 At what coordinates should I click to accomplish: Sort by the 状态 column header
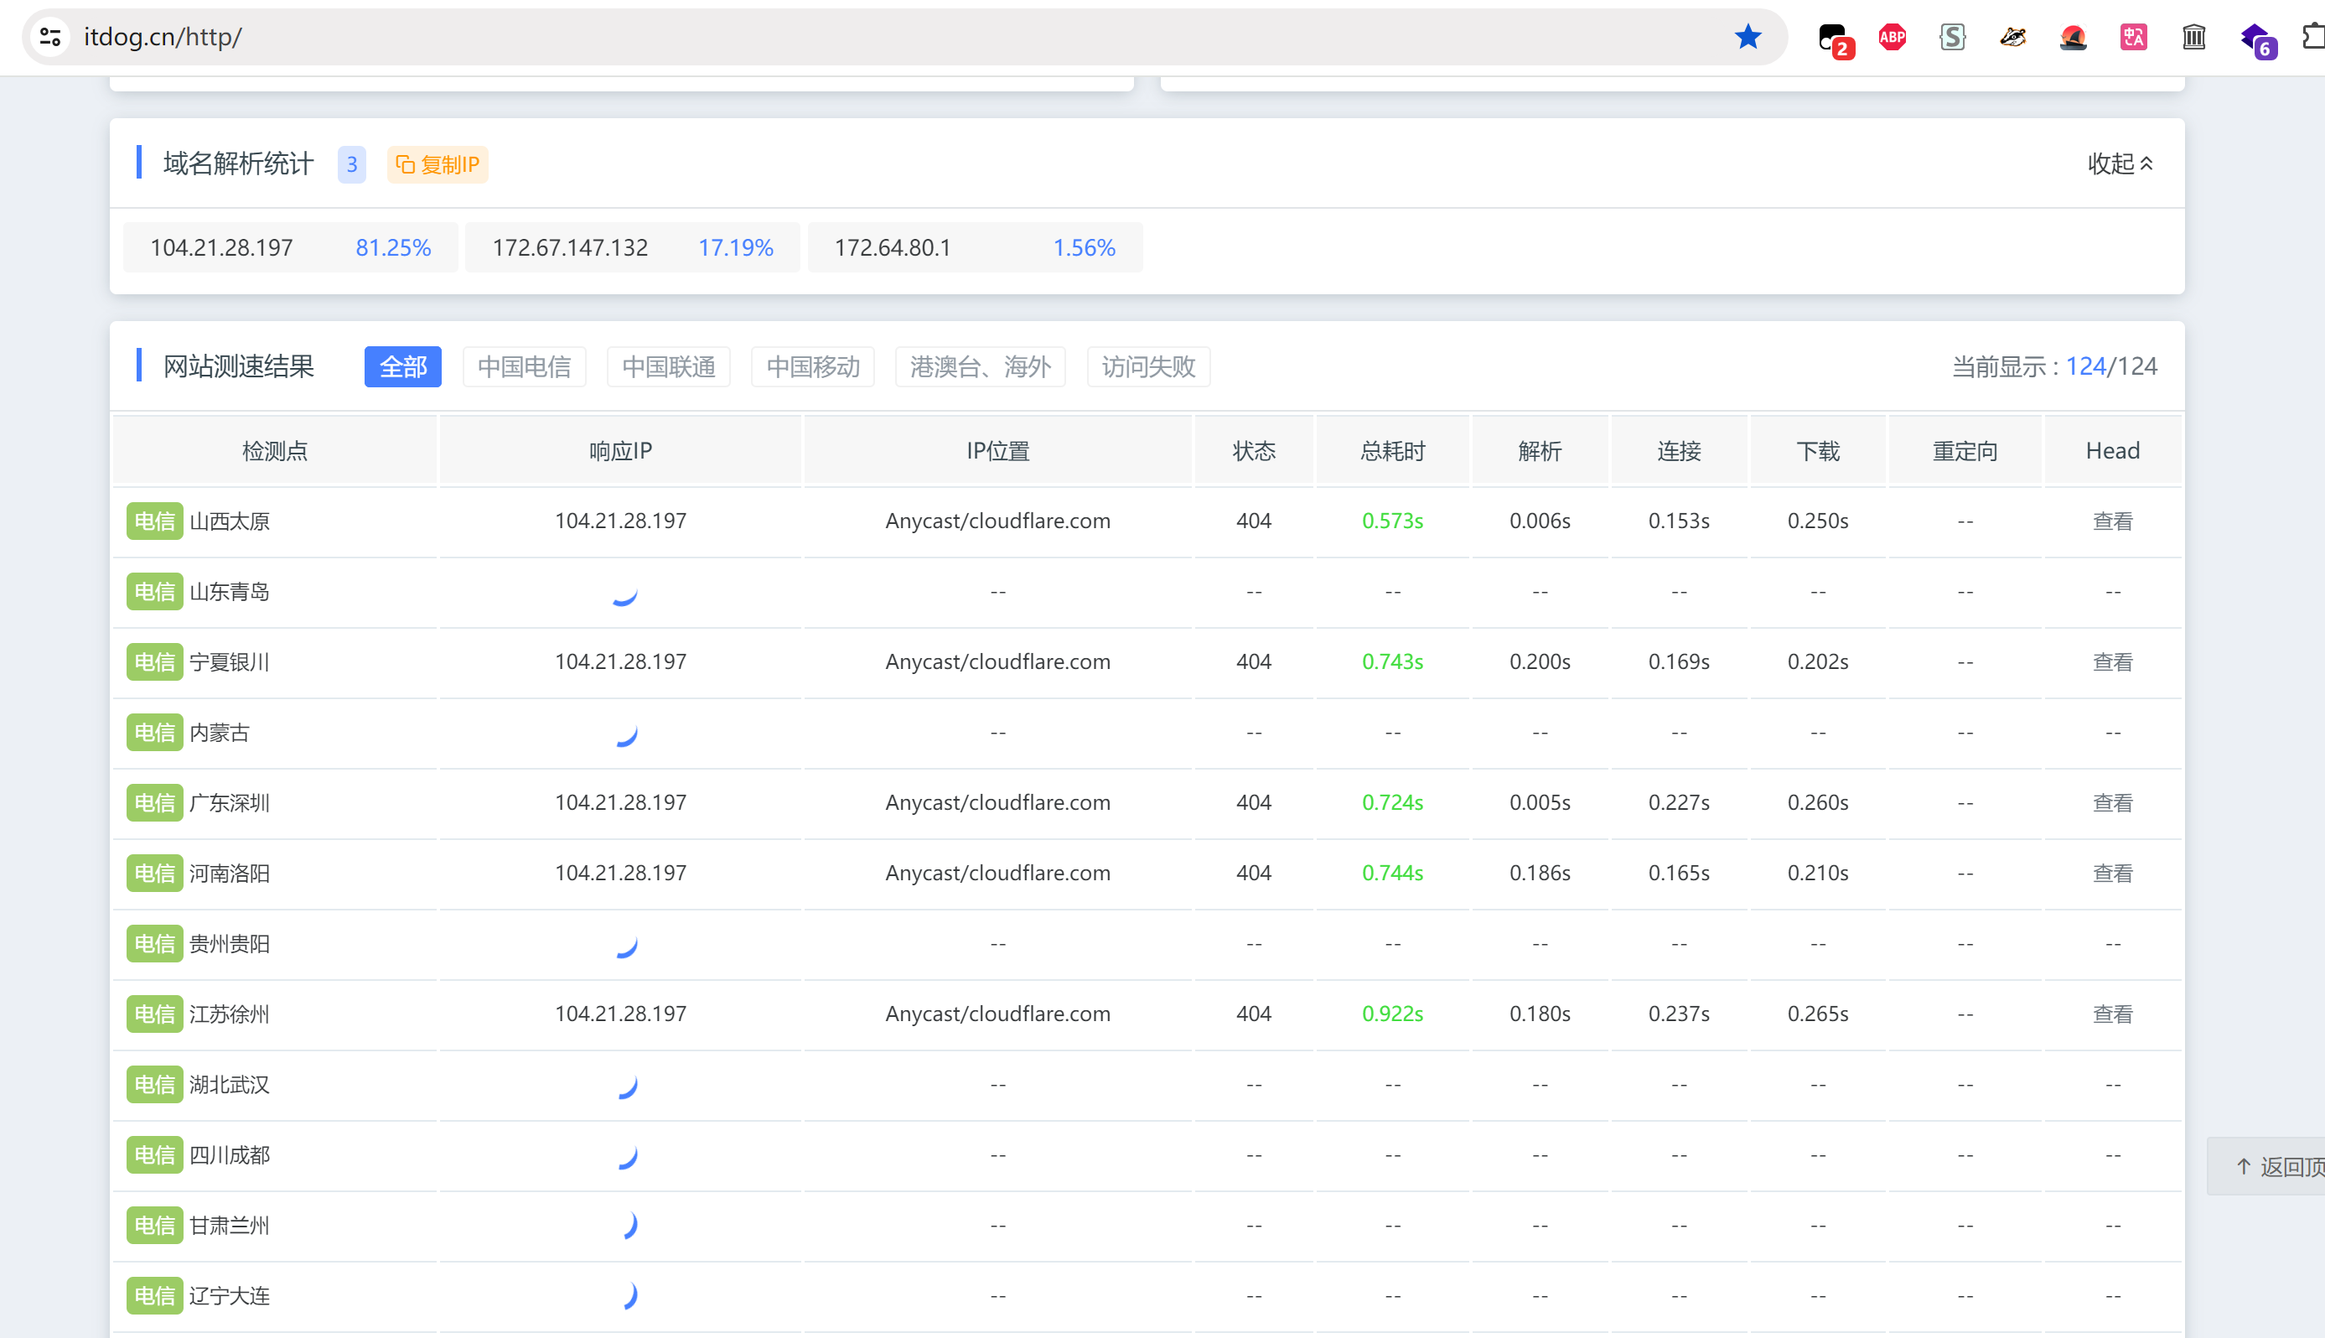click(x=1253, y=450)
